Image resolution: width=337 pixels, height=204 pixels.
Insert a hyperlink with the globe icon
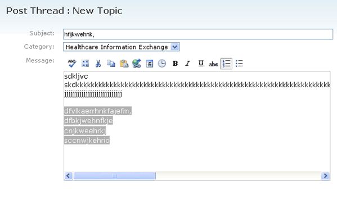[x=137, y=64]
